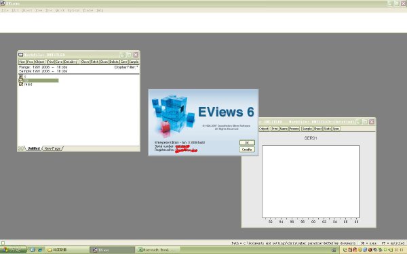Click Save button in Workfile toolbar
The width and height of the screenshot is (407, 254).
coord(59,62)
